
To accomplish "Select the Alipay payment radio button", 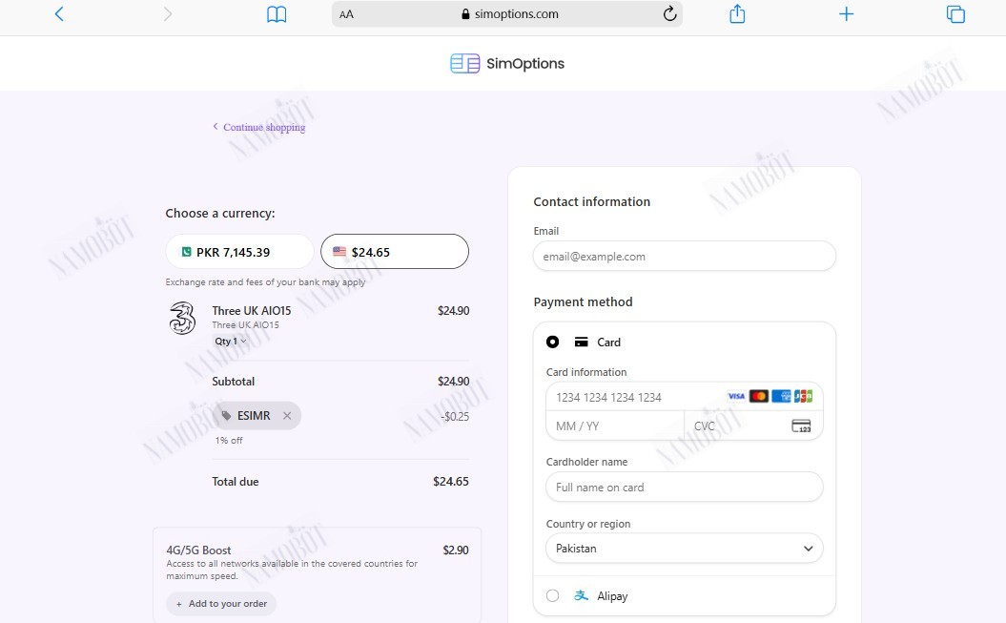I will pos(552,595).
